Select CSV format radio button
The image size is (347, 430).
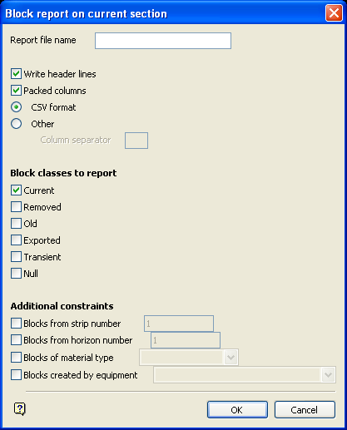(17, 107)
